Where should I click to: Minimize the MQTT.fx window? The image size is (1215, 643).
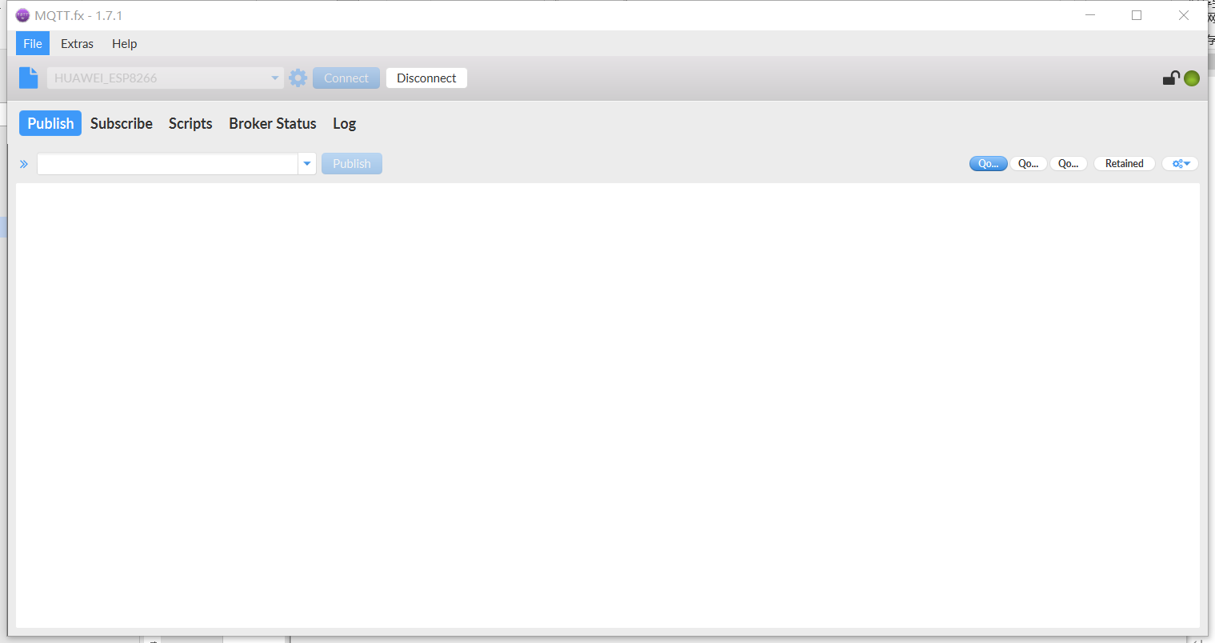[x=1090, y=15]
